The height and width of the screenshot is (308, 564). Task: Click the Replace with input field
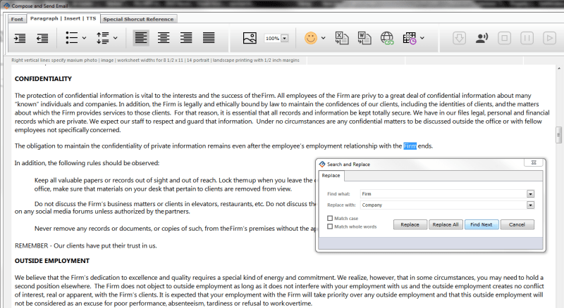(x=443, y=205)
